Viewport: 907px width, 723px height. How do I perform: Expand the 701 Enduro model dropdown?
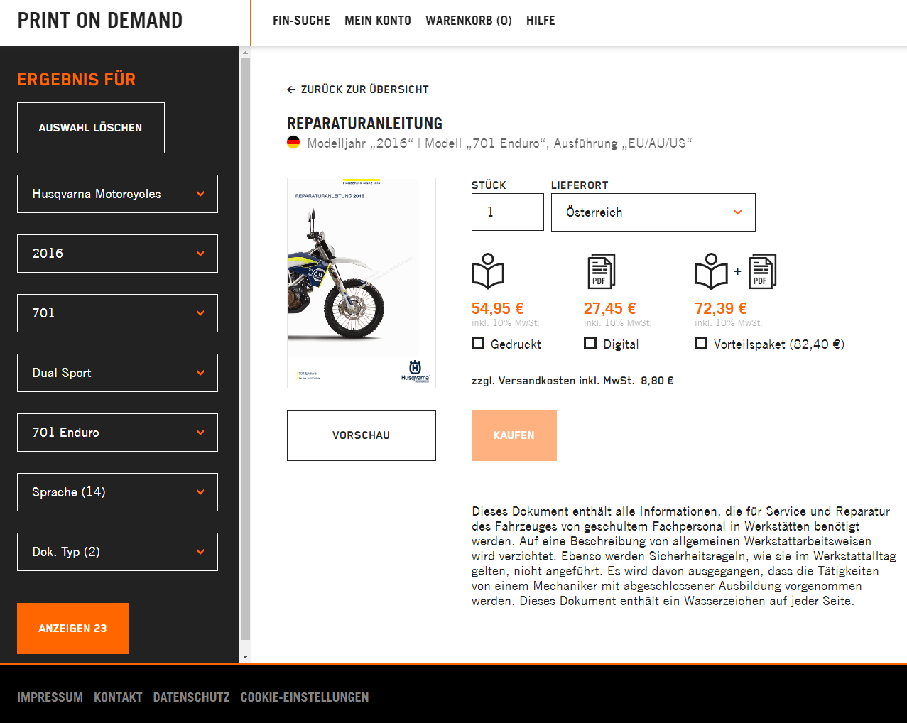tap(117, 433)
